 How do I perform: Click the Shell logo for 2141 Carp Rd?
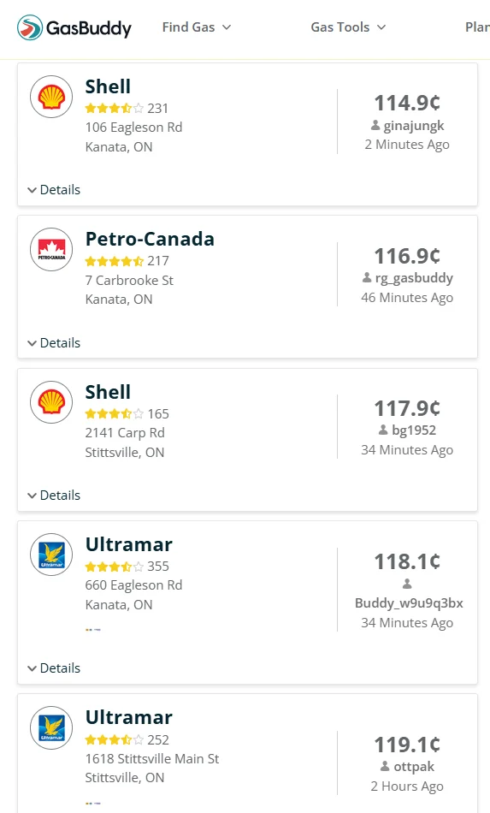(51, 402)
